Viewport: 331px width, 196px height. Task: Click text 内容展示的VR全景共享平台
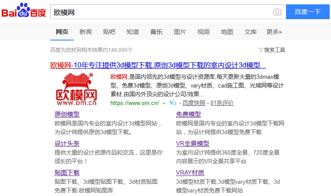pyautogui.click(x=211, y=162)
